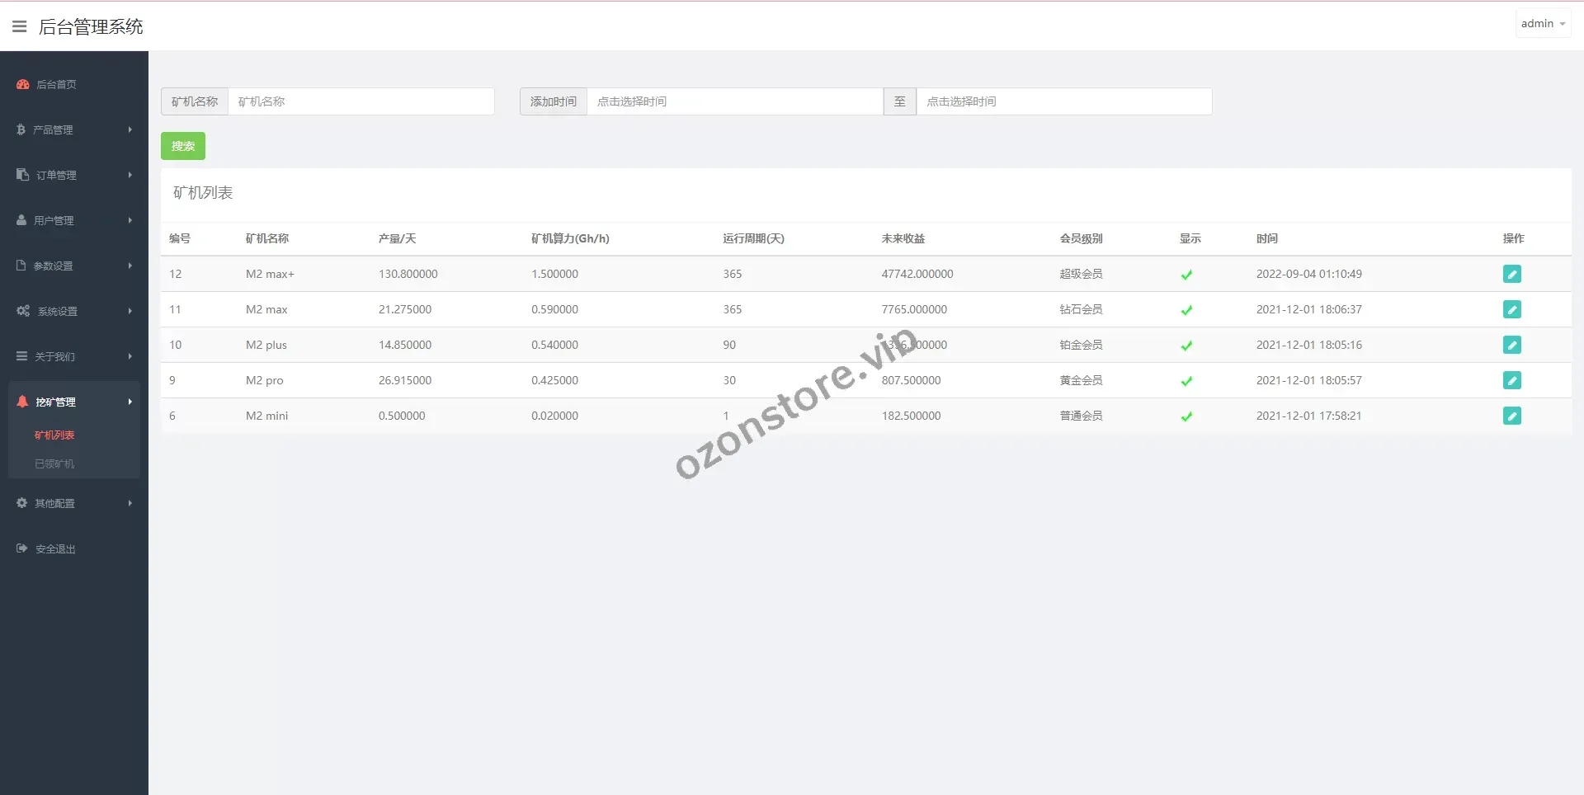Toggle display checkmark for M2 max+
The height and width of the screenshot is (795, 1584).
click(1186, 275)
